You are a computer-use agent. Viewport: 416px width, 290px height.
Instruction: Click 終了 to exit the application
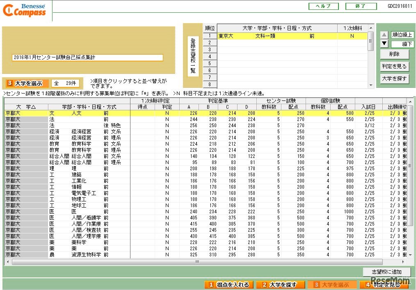361,6
